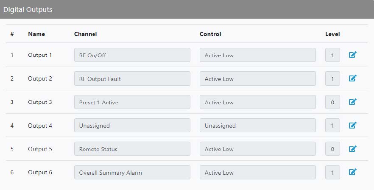
Task: Click the Overall Summary Alarm channel field
Action: click(132, 173)
